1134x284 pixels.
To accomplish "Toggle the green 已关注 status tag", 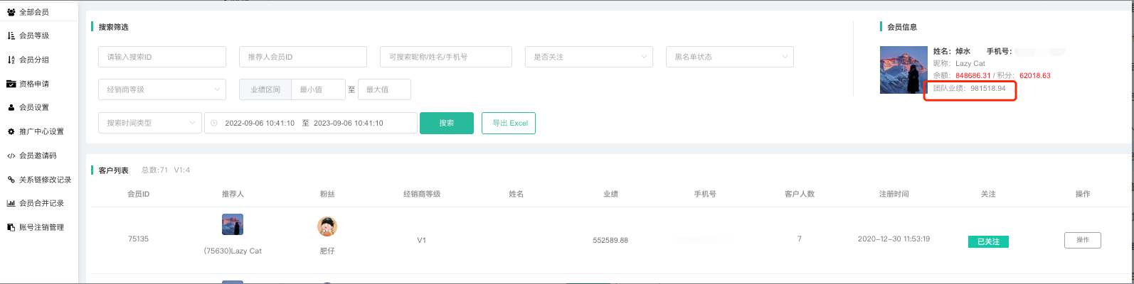I will 988,241.
